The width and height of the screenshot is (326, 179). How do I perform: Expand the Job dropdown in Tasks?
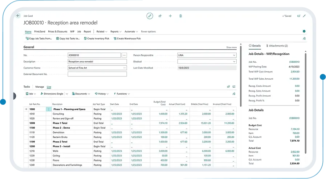coord(31,94)
